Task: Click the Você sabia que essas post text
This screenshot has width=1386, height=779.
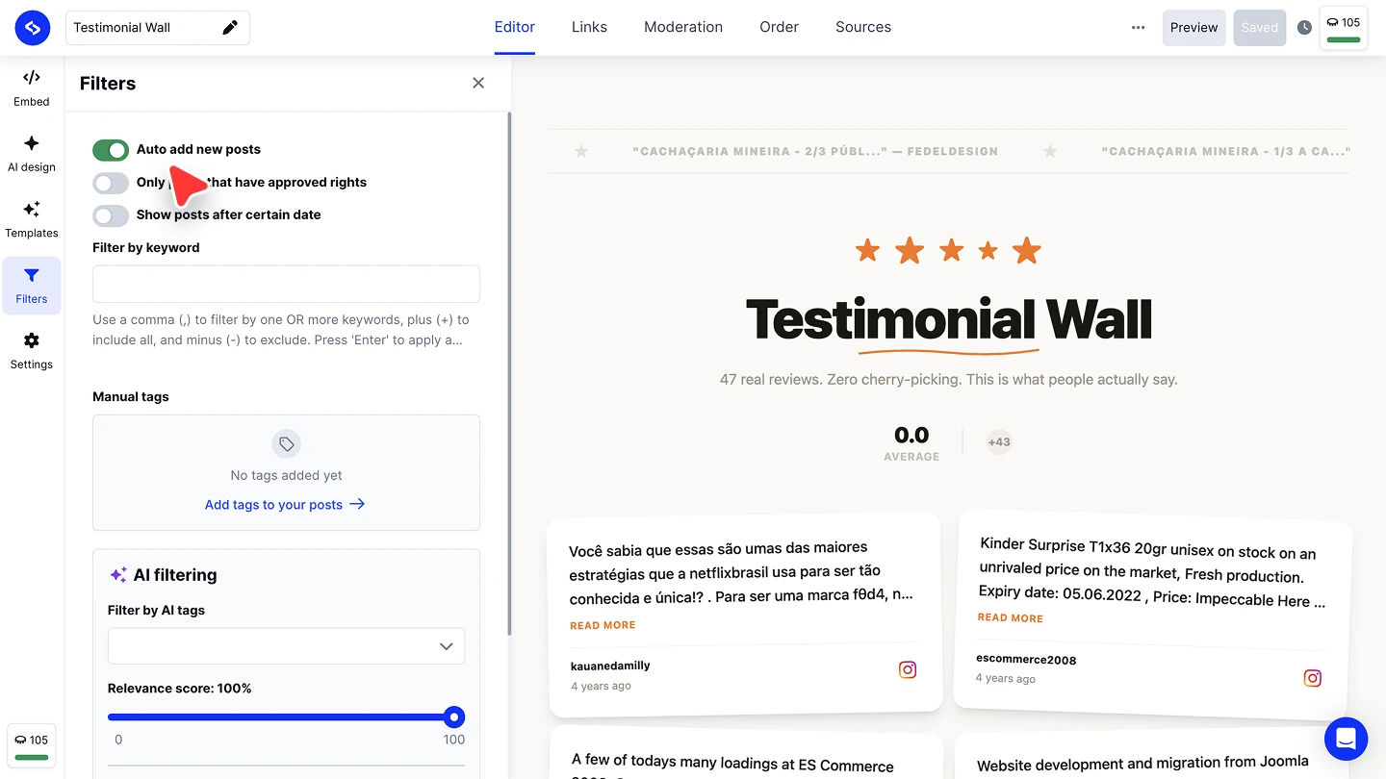Action: [x=741, y=571]
